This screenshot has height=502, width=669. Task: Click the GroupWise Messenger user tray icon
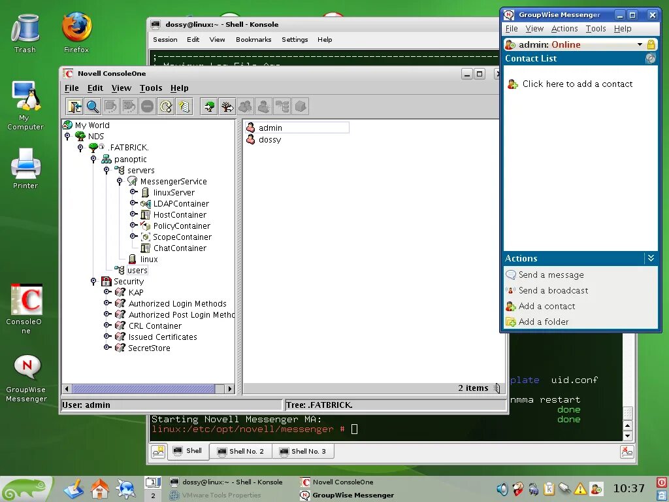tap(596, 489)
